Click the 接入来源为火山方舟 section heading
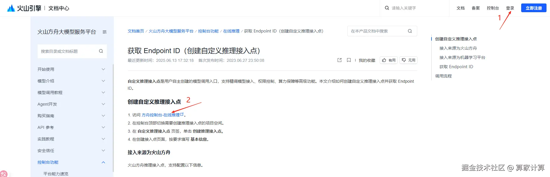 [x=149, y=152]
